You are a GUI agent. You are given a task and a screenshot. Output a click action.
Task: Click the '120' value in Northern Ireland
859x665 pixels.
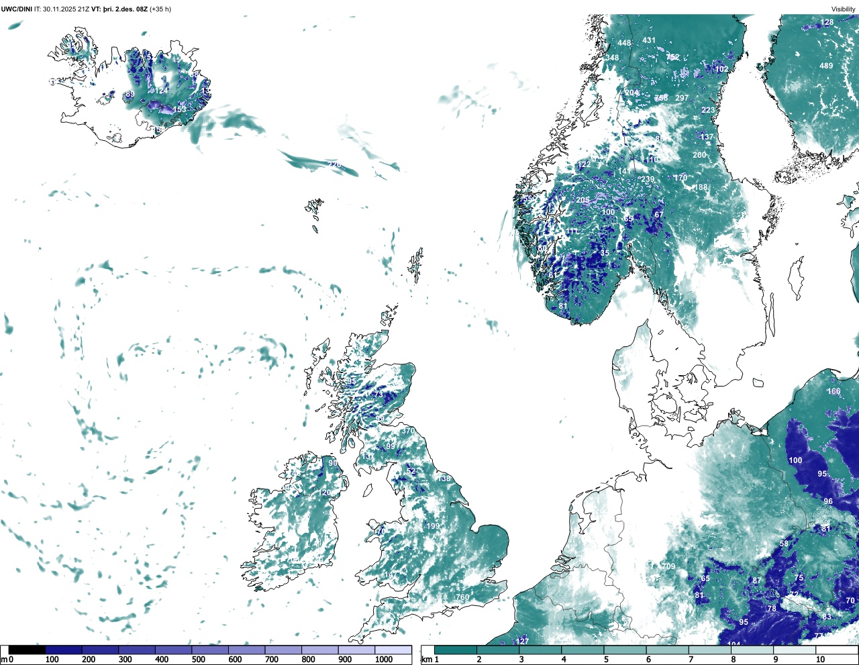[324, 493]
